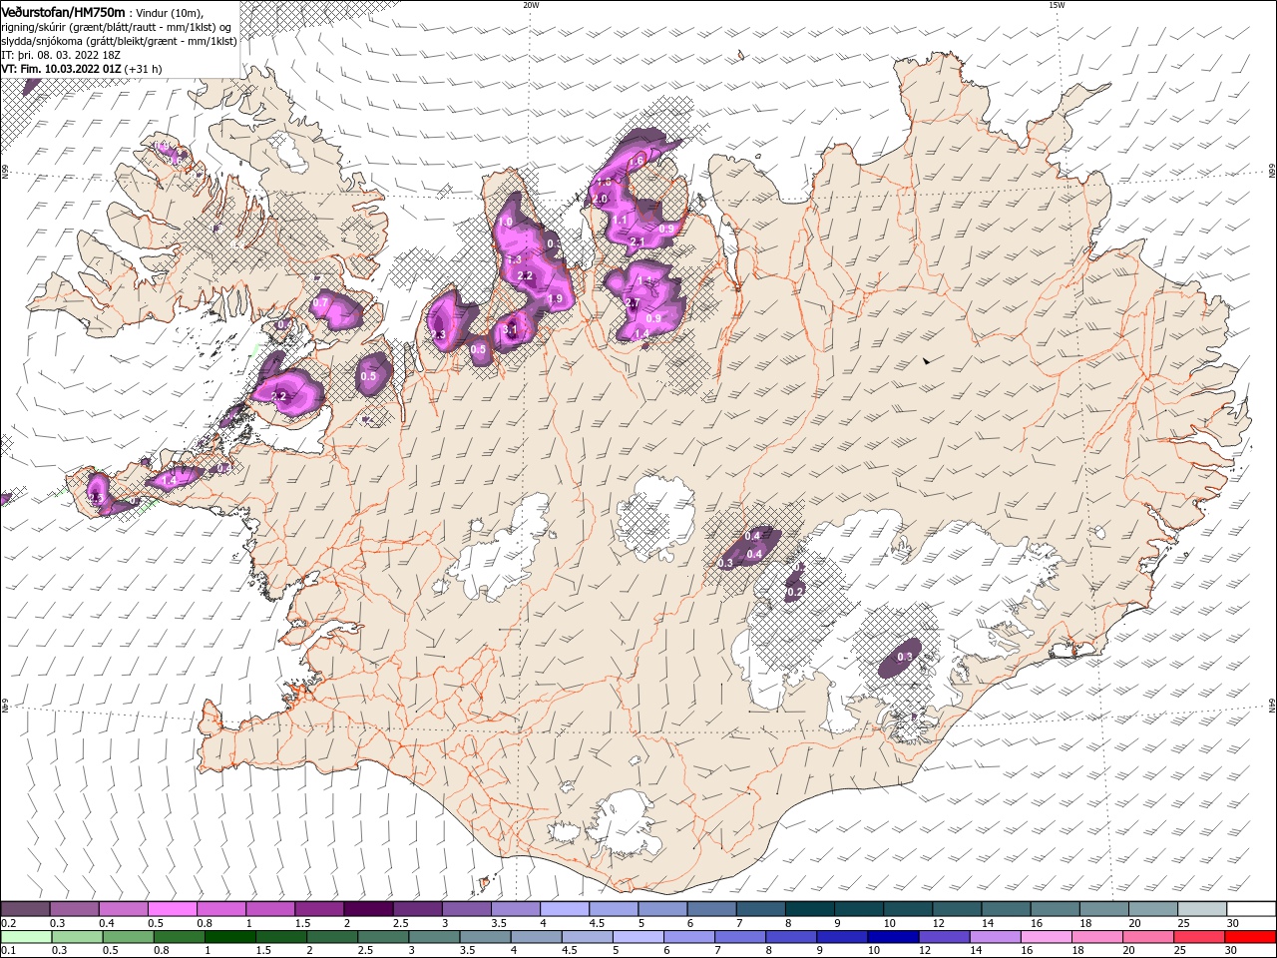Select bottom legend row pale green swatch labeled 0.1
The height and width of the screenshot is (958, 1277).
pyautogui.click(x=26, y=937)
